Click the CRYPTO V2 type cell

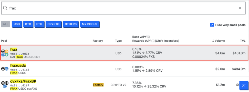(118, 85)
